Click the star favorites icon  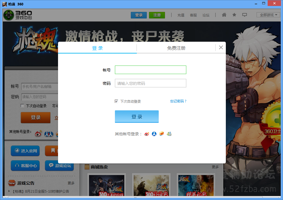click(234, 15)
